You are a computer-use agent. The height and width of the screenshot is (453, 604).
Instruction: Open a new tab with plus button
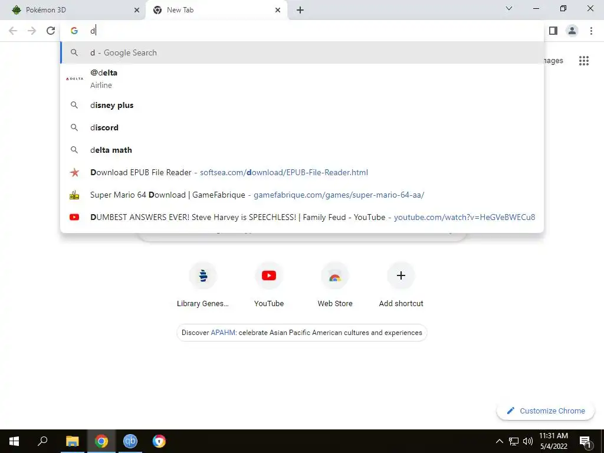[x=300, y=10]
